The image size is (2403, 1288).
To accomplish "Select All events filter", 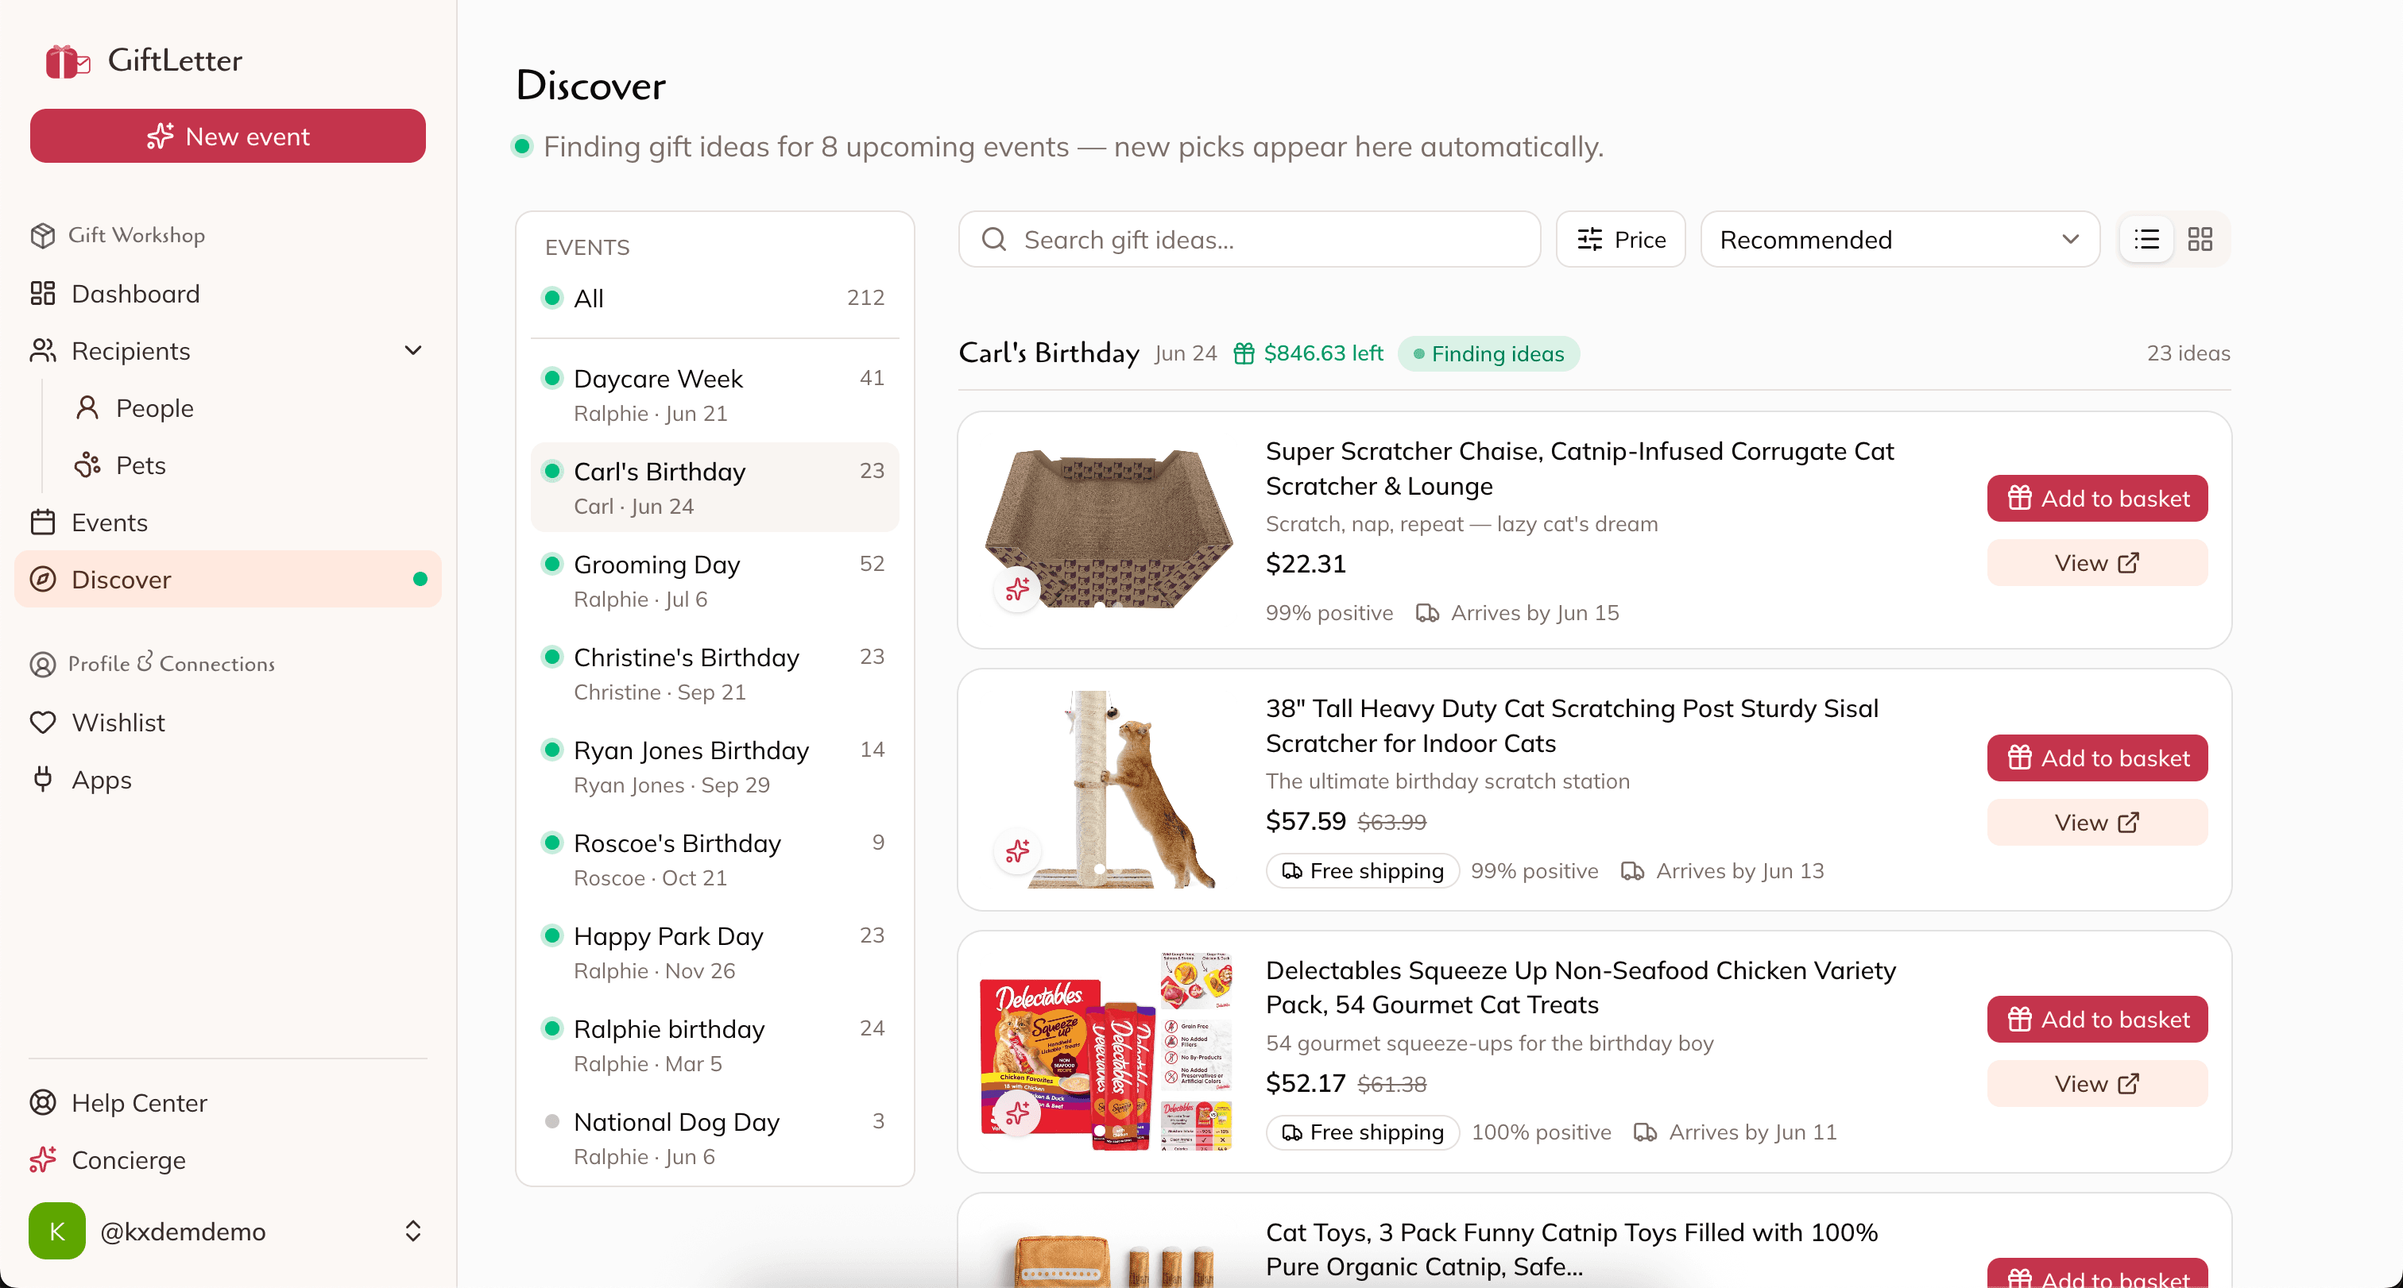I will 714,299.
